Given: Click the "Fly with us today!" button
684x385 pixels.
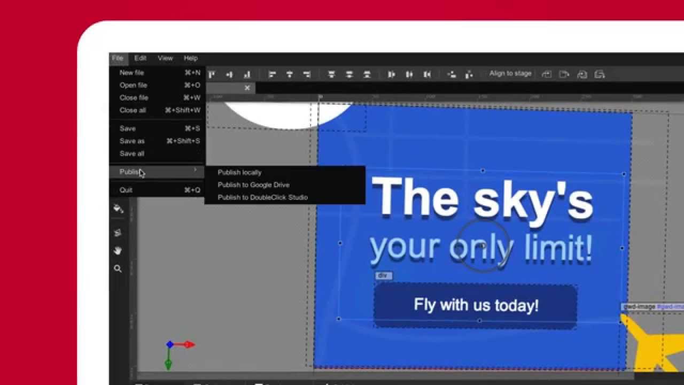Looking at the screenshot, I should click(x=476, y=305).
